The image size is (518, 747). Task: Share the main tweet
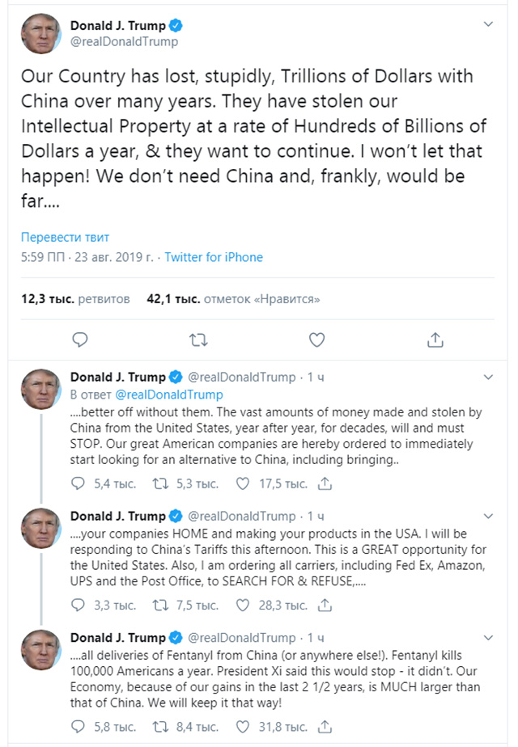click(x=435, y=340)
